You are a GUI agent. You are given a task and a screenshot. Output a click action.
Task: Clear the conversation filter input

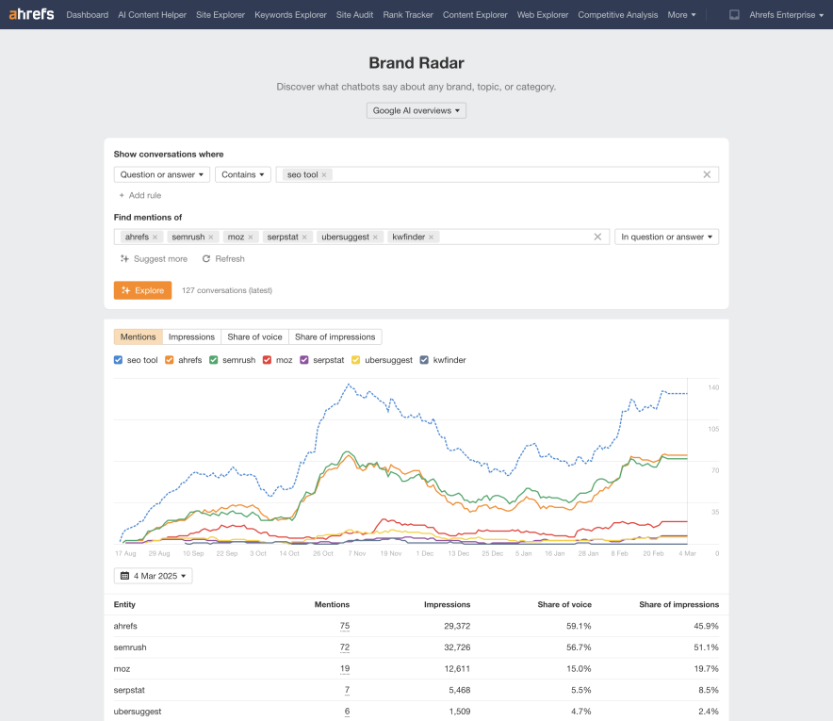[x=707, y=174]
